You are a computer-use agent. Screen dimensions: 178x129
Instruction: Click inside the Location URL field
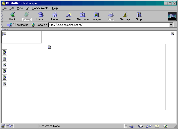coord(108,25)
